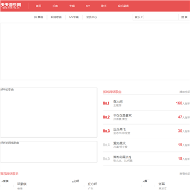Click the grey No.4 rank badge

click(x=106, y=145)
